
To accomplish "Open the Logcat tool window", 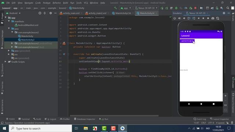I will pyautogui.click(x=50, y=119).
